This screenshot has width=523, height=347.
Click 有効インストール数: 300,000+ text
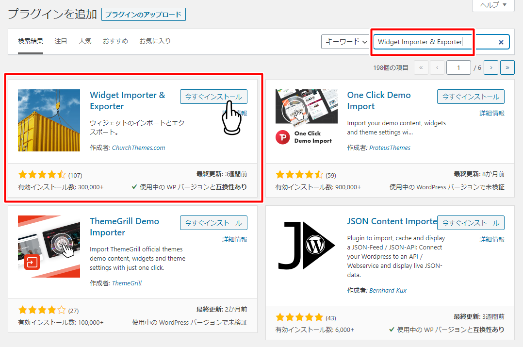point(61,187)
